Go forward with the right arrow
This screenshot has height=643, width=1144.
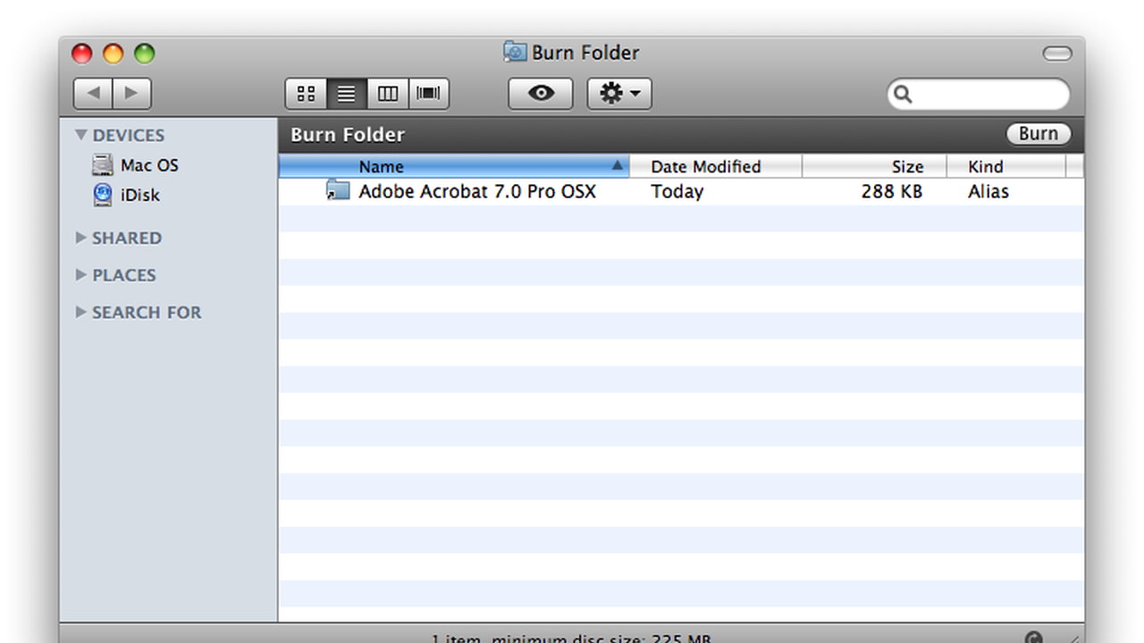point(132,94)
